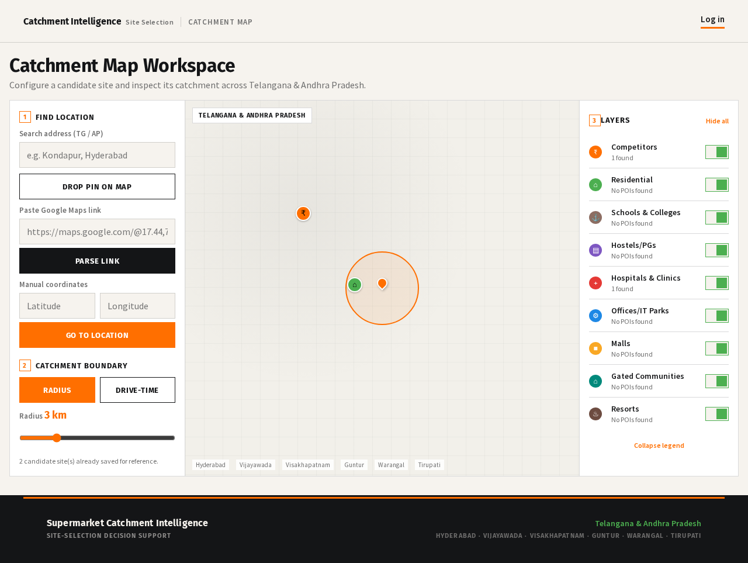Toggle the Offices/IT Parks layer switch
The height and width of the screenshot is (563, 748).
coord(717,316)
